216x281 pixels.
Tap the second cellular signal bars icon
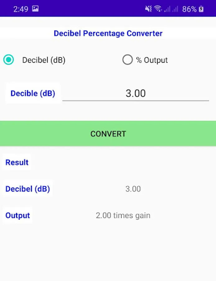(175, 9)
